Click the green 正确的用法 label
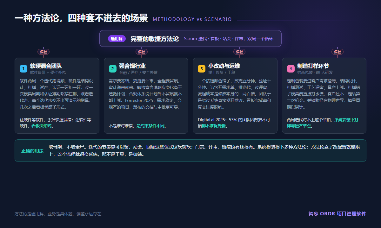 pyautogui.click(x=32, y=151)
